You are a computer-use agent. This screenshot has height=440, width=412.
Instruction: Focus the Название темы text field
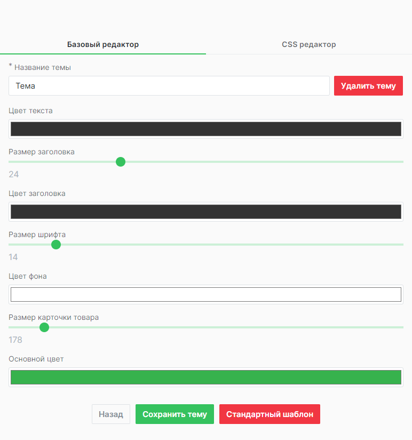[169, 86]
